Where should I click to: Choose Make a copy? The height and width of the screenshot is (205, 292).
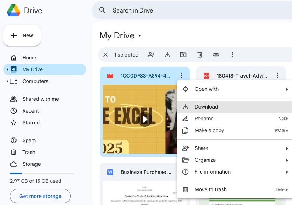click(234, 130)
